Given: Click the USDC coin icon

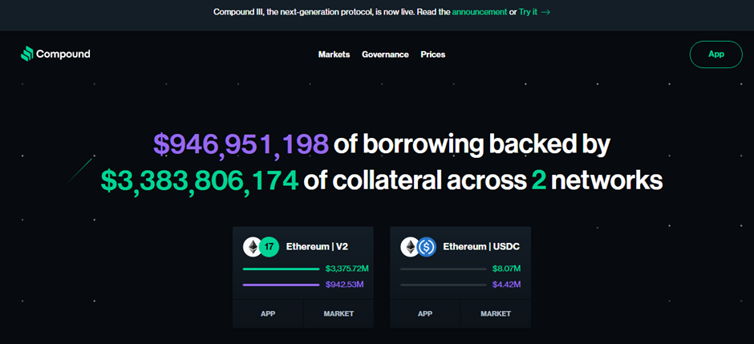Looking at the screenshot, I should coord(427,247).
